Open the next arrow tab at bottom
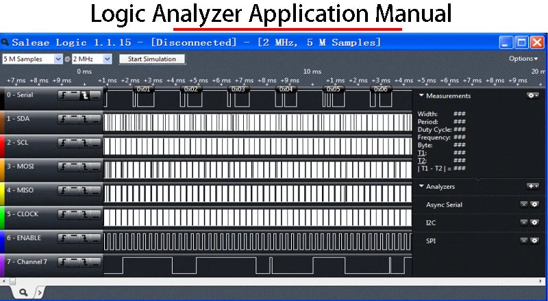Image resolution: width=548 pixels, height=301 pixels. (x=39, y=292)
